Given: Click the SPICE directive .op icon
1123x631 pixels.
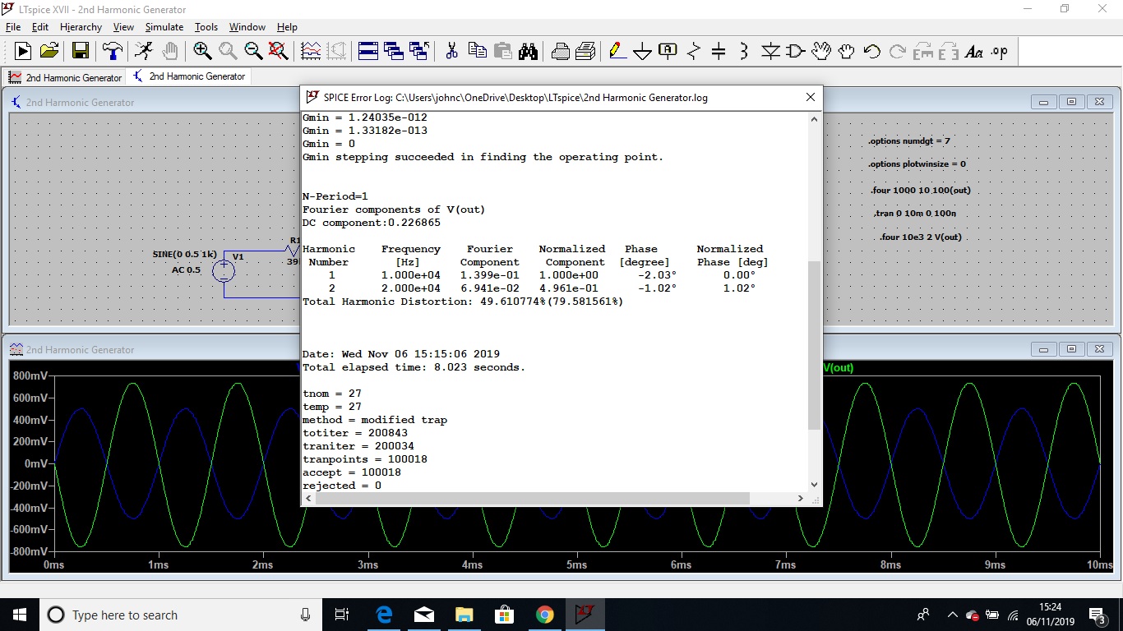Looking at the screenshot, I should pos(1000,51).
